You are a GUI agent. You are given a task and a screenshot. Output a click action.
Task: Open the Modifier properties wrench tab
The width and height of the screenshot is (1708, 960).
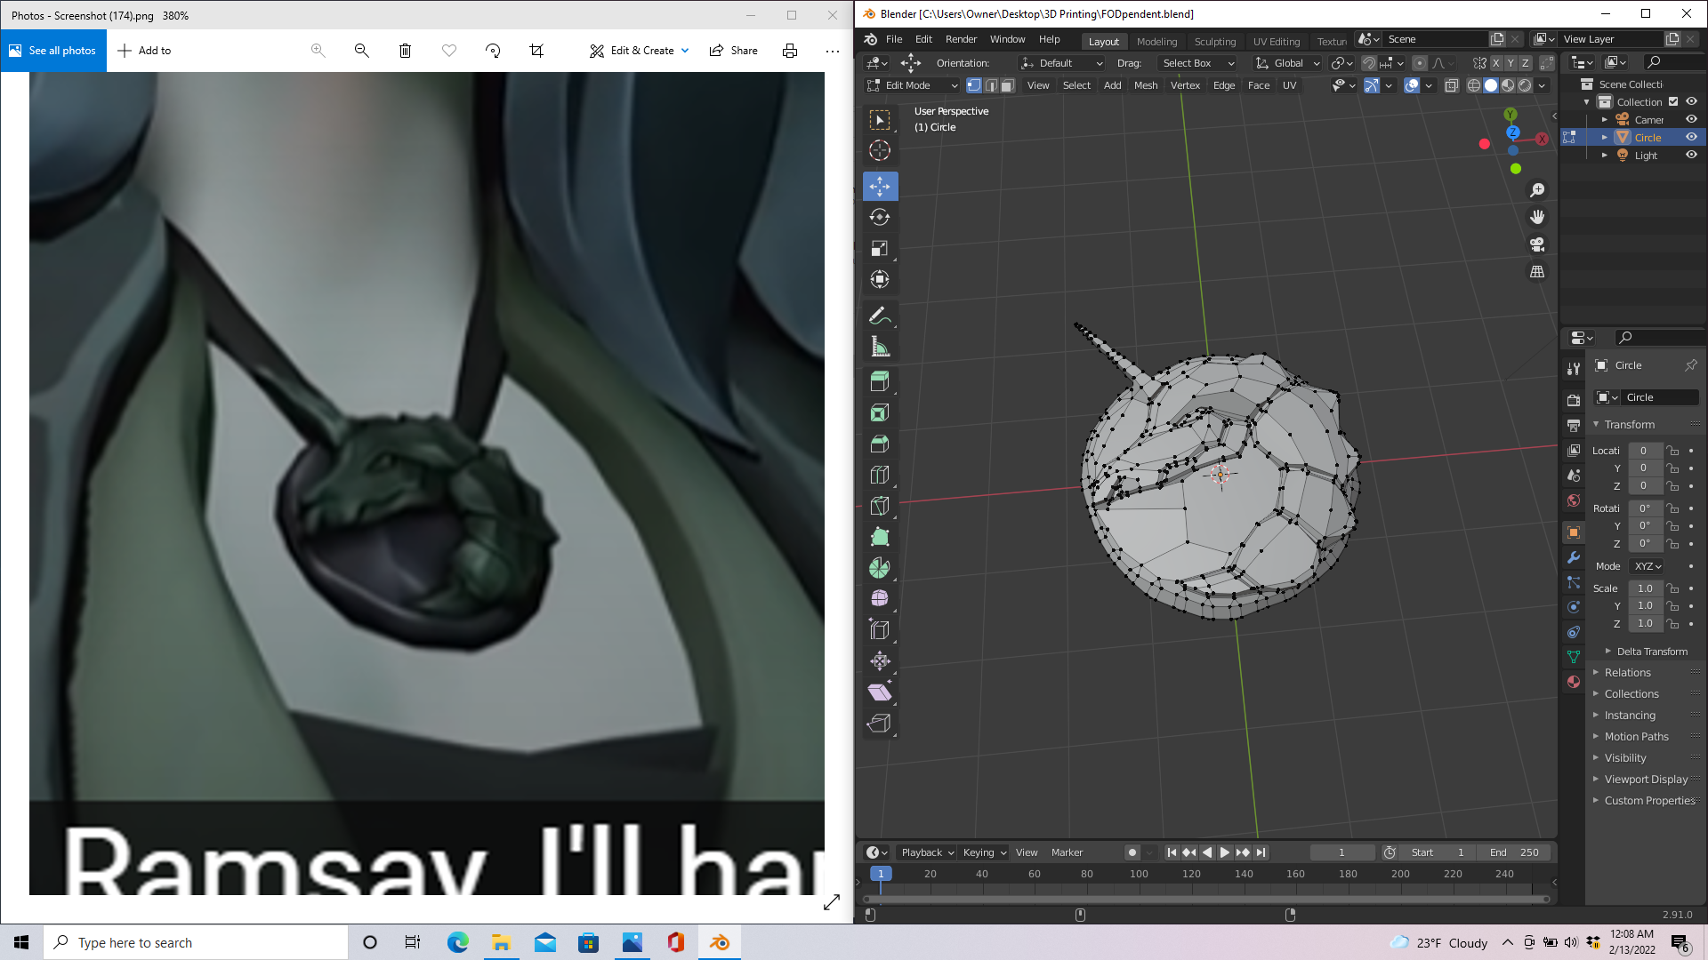tap(1574, 557)
